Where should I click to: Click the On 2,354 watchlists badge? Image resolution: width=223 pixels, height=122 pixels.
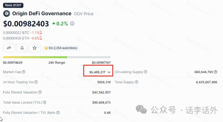61,48
